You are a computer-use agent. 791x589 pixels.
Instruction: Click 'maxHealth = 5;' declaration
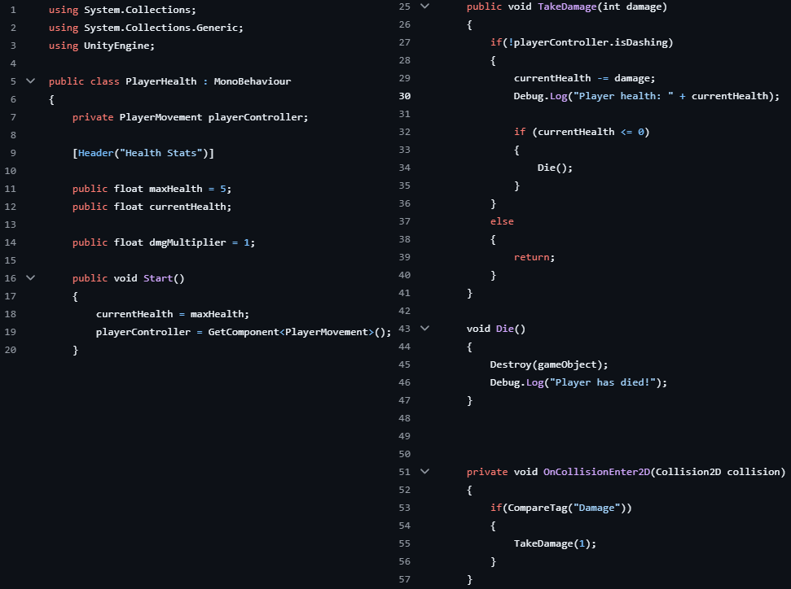tap(190, 189)
